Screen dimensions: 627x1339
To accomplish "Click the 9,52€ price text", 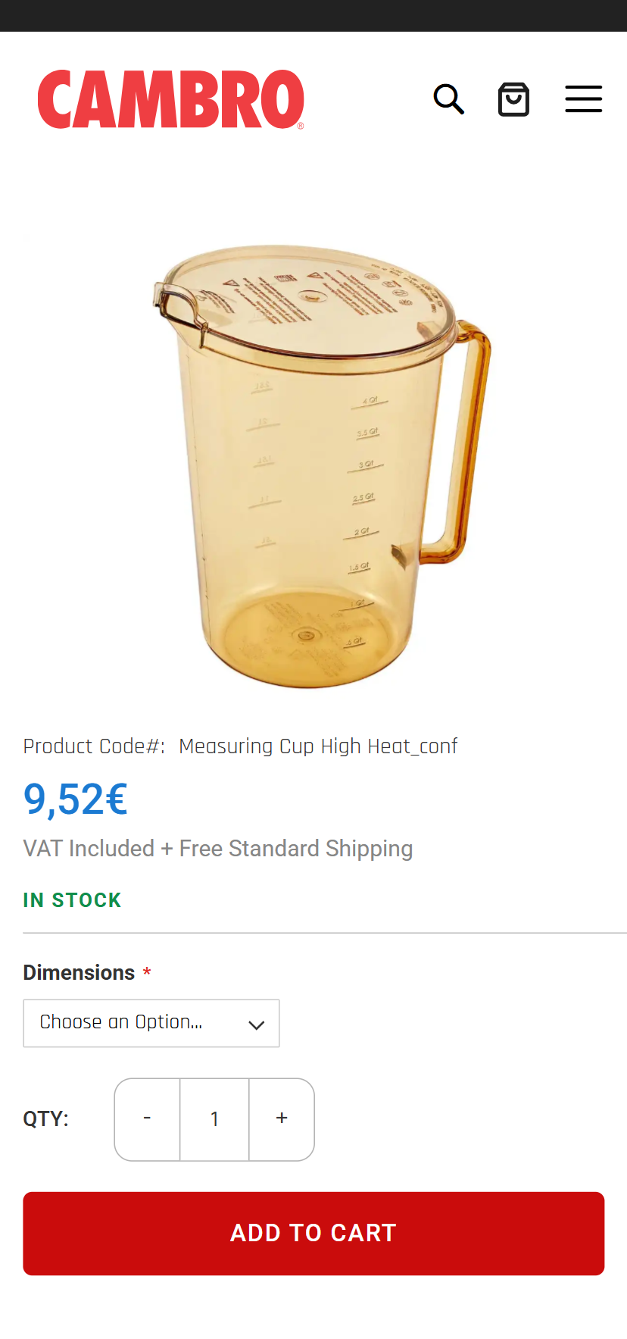I will coord(76,799).
